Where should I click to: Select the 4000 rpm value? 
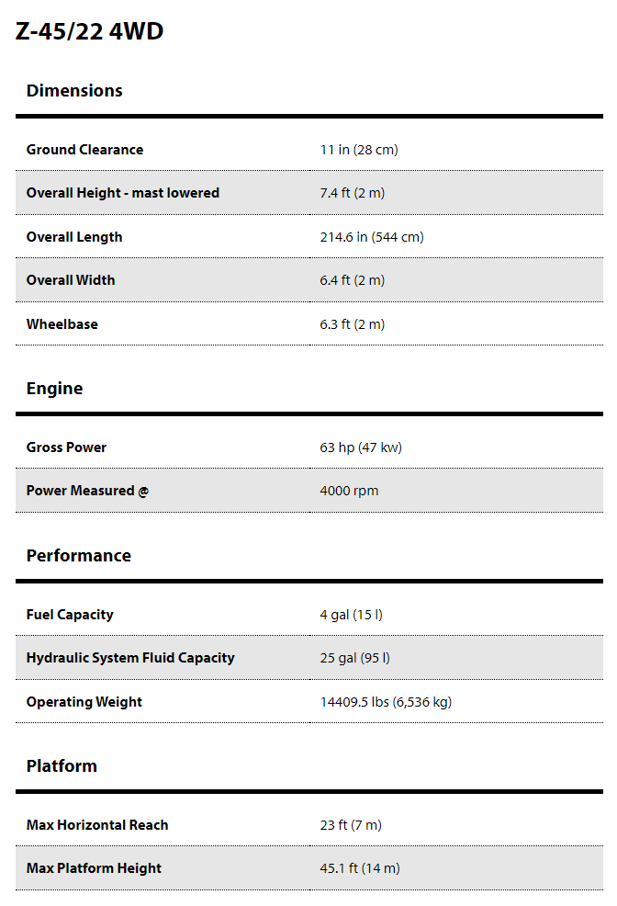(x=349, y=492)
